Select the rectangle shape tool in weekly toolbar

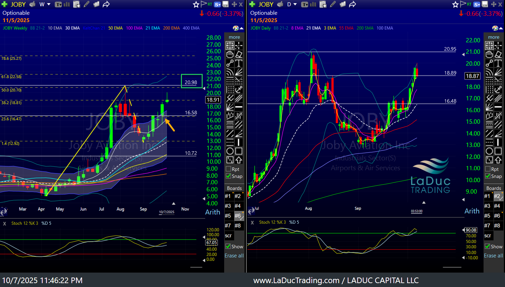coord(239,151)
